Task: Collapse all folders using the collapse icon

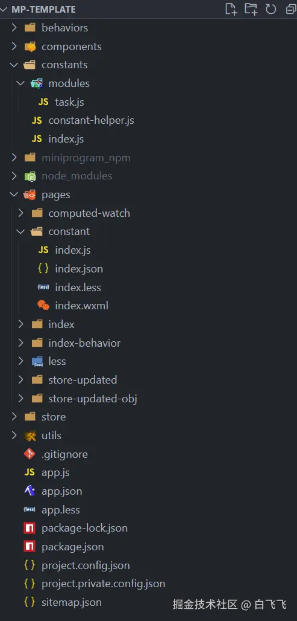Action: tap(291, 9)
